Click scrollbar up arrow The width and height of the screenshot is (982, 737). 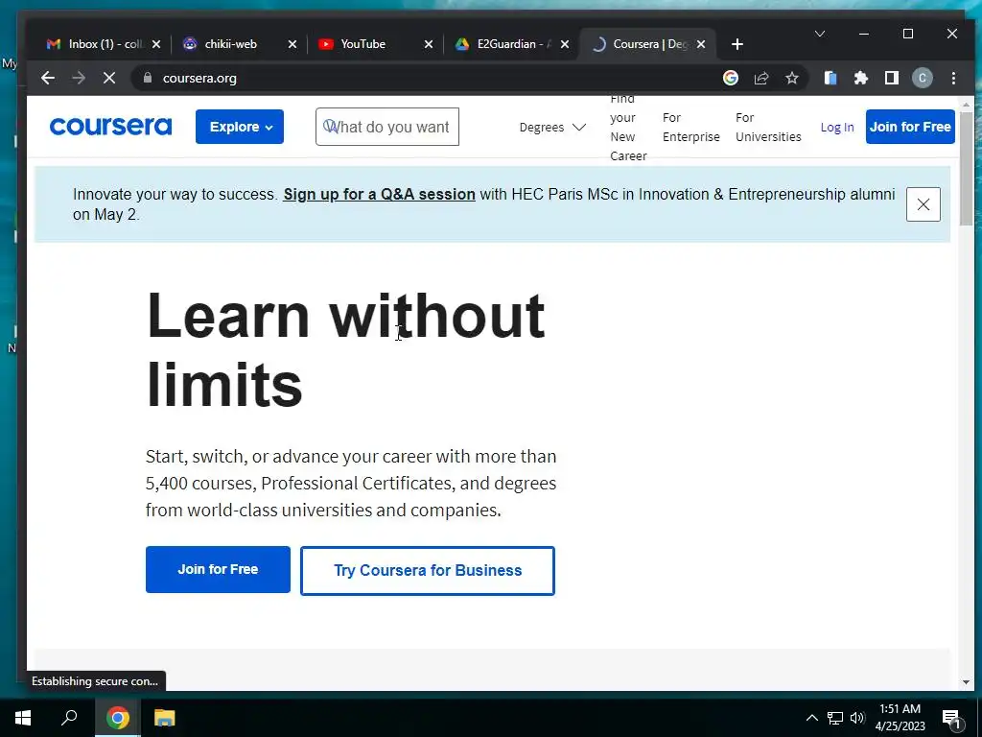pos(965,104)
